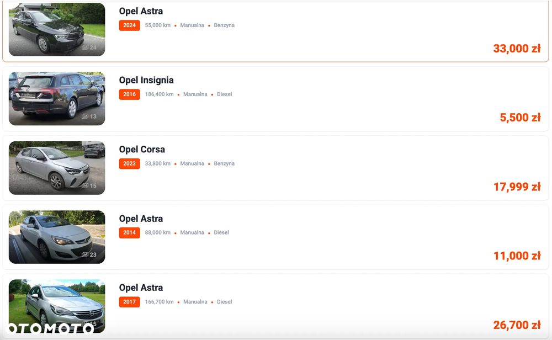Open the silver 2014 Astra thumbnail

coord(57,237)
